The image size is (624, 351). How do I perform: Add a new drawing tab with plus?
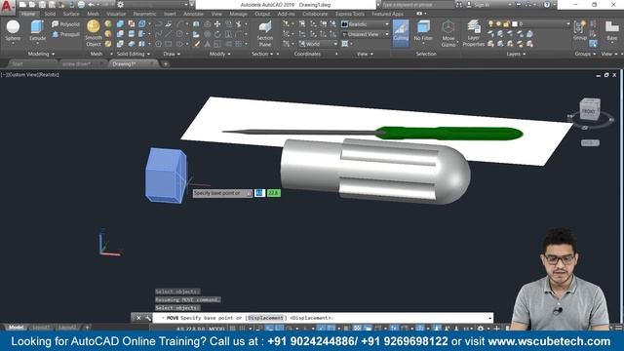point(166,63)
